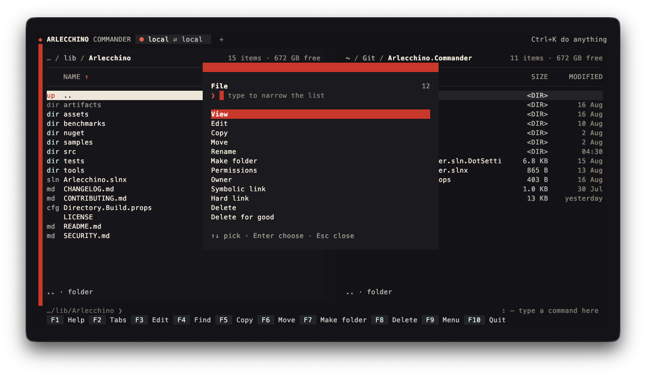Image resolution: width=646 pixels, height=376 pixels.
Task: Click F5 Copy in the function bar
Action: coord(235,320)
